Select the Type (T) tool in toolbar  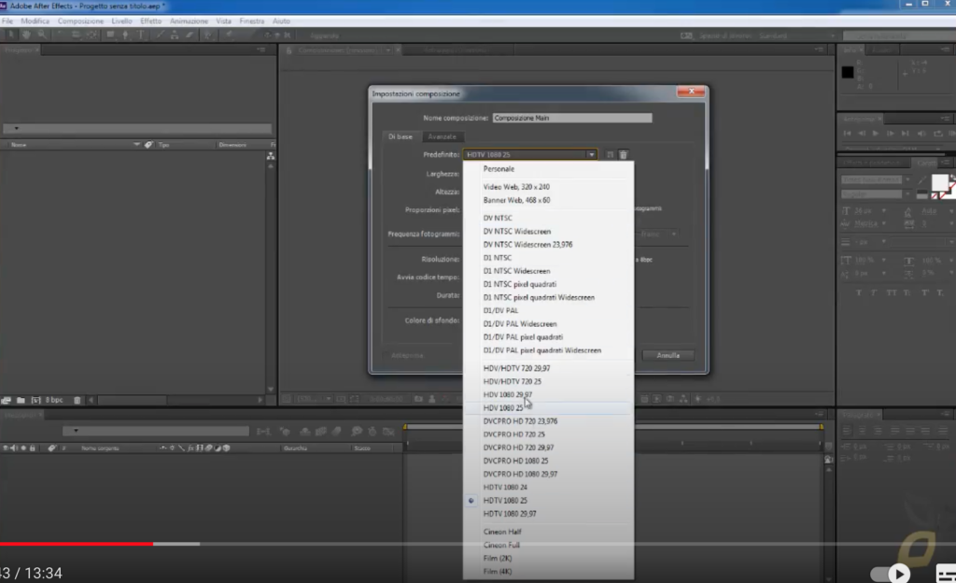tap(140, 35)
